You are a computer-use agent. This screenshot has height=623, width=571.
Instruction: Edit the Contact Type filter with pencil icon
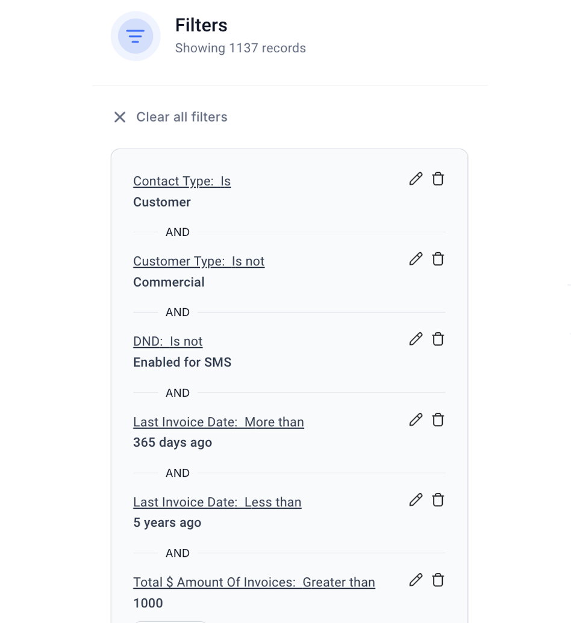(x=416, y=179)
